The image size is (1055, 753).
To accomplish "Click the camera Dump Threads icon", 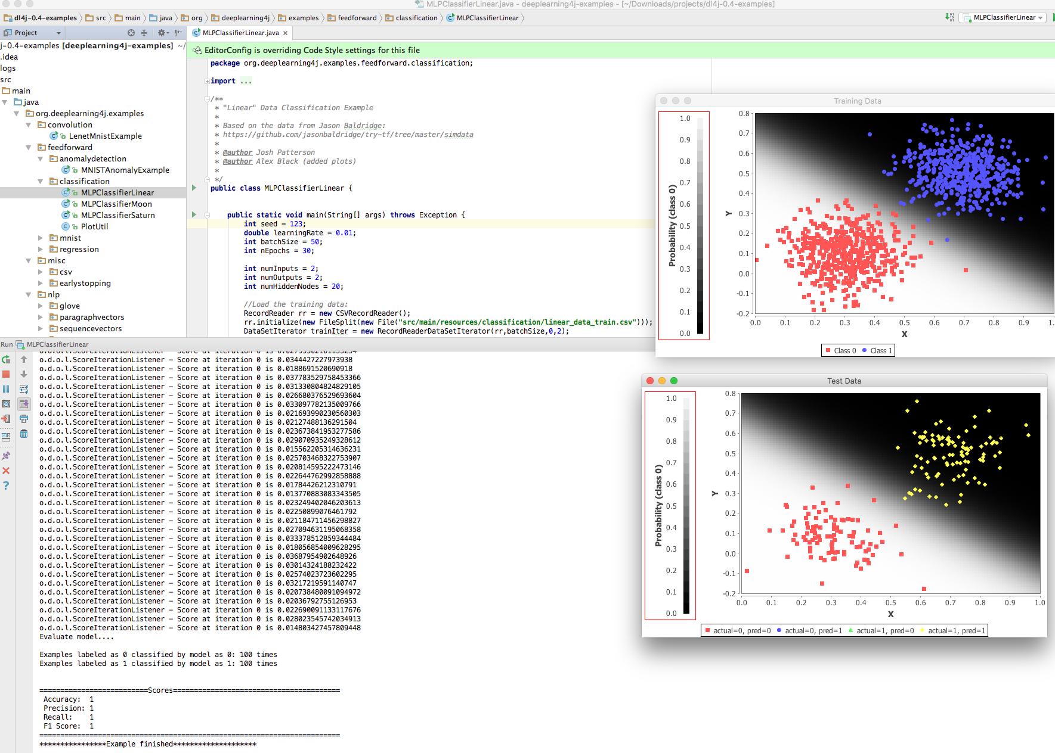I will pos(6,404).
